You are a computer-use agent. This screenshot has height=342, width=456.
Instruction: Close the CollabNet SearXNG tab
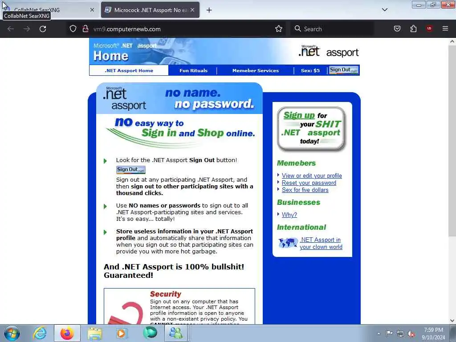coord(92,10)
